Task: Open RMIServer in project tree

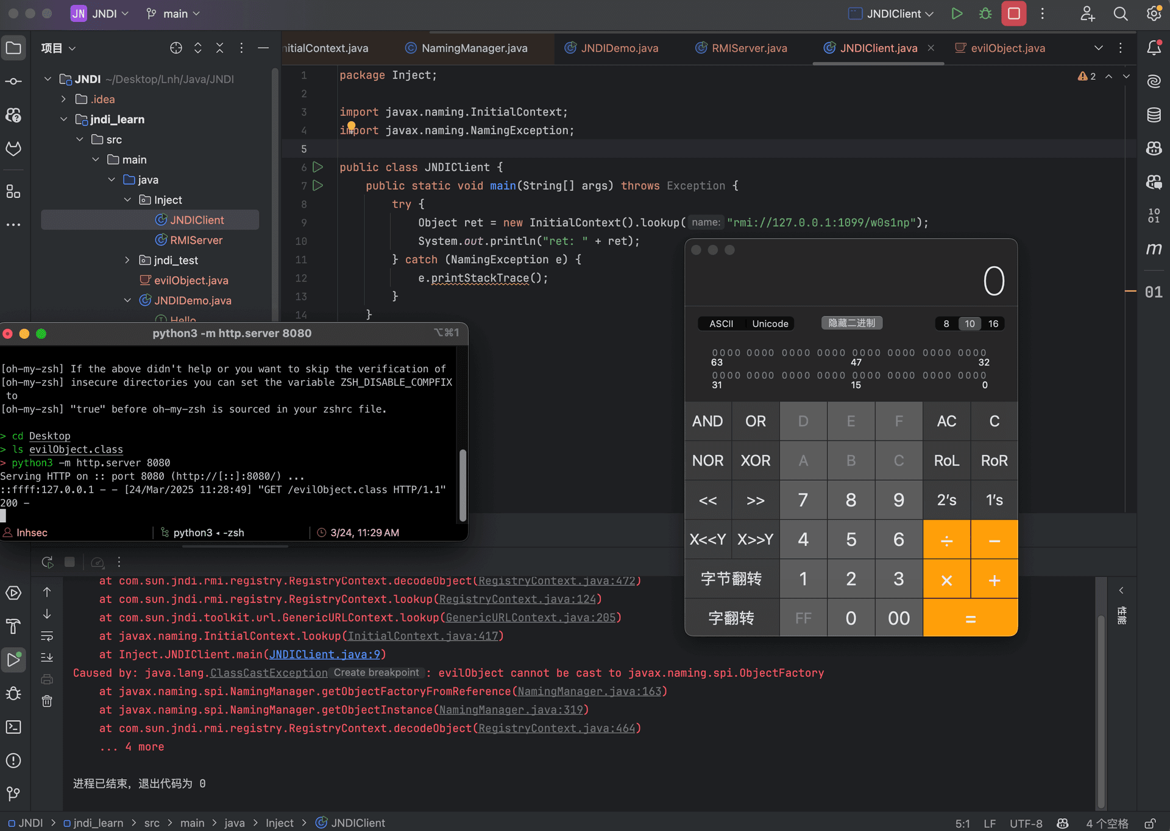Action: (196, 240)
